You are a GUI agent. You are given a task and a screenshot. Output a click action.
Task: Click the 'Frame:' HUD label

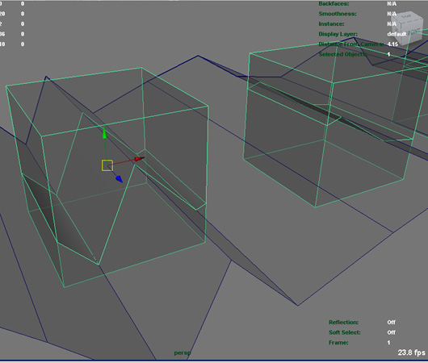click(x=338, y=342)
